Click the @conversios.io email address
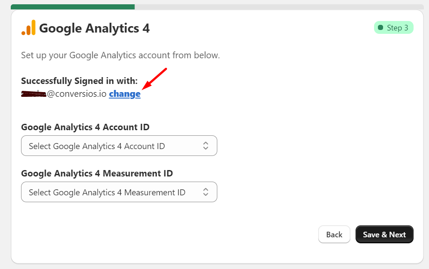The image size is (429, 269). 64,94
